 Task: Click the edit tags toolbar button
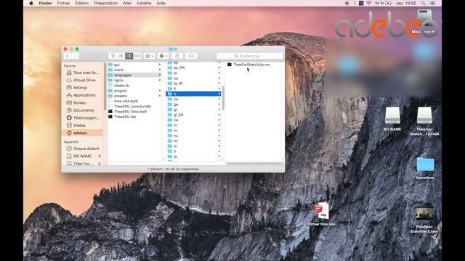pos(191,56)
